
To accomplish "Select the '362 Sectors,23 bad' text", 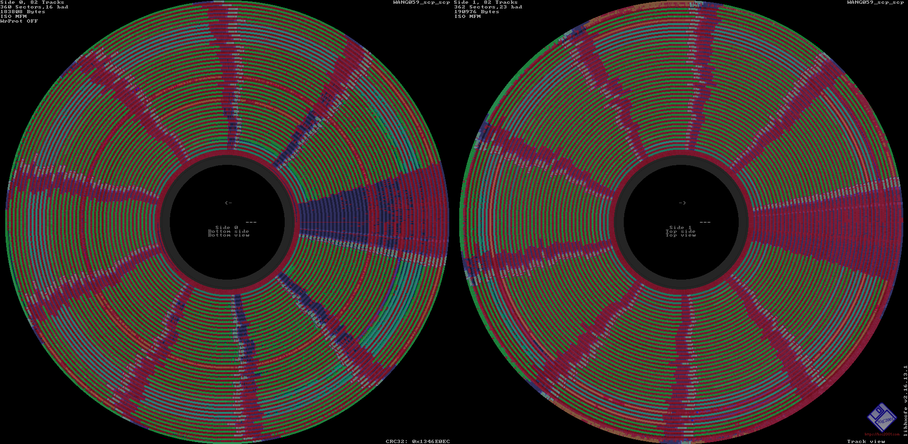I will [488, 7].
